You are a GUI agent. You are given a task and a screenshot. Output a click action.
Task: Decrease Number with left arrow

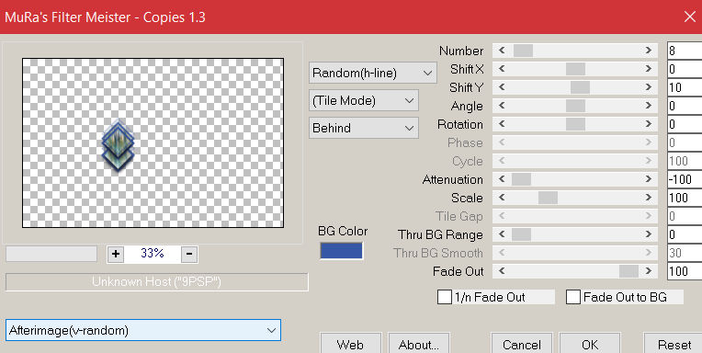[502, 51]
